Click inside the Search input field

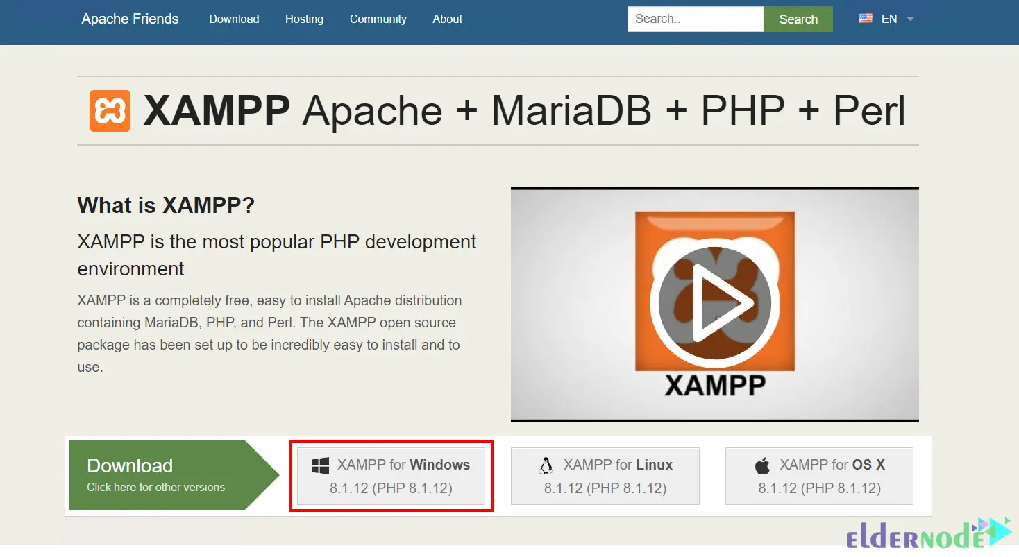694,19
